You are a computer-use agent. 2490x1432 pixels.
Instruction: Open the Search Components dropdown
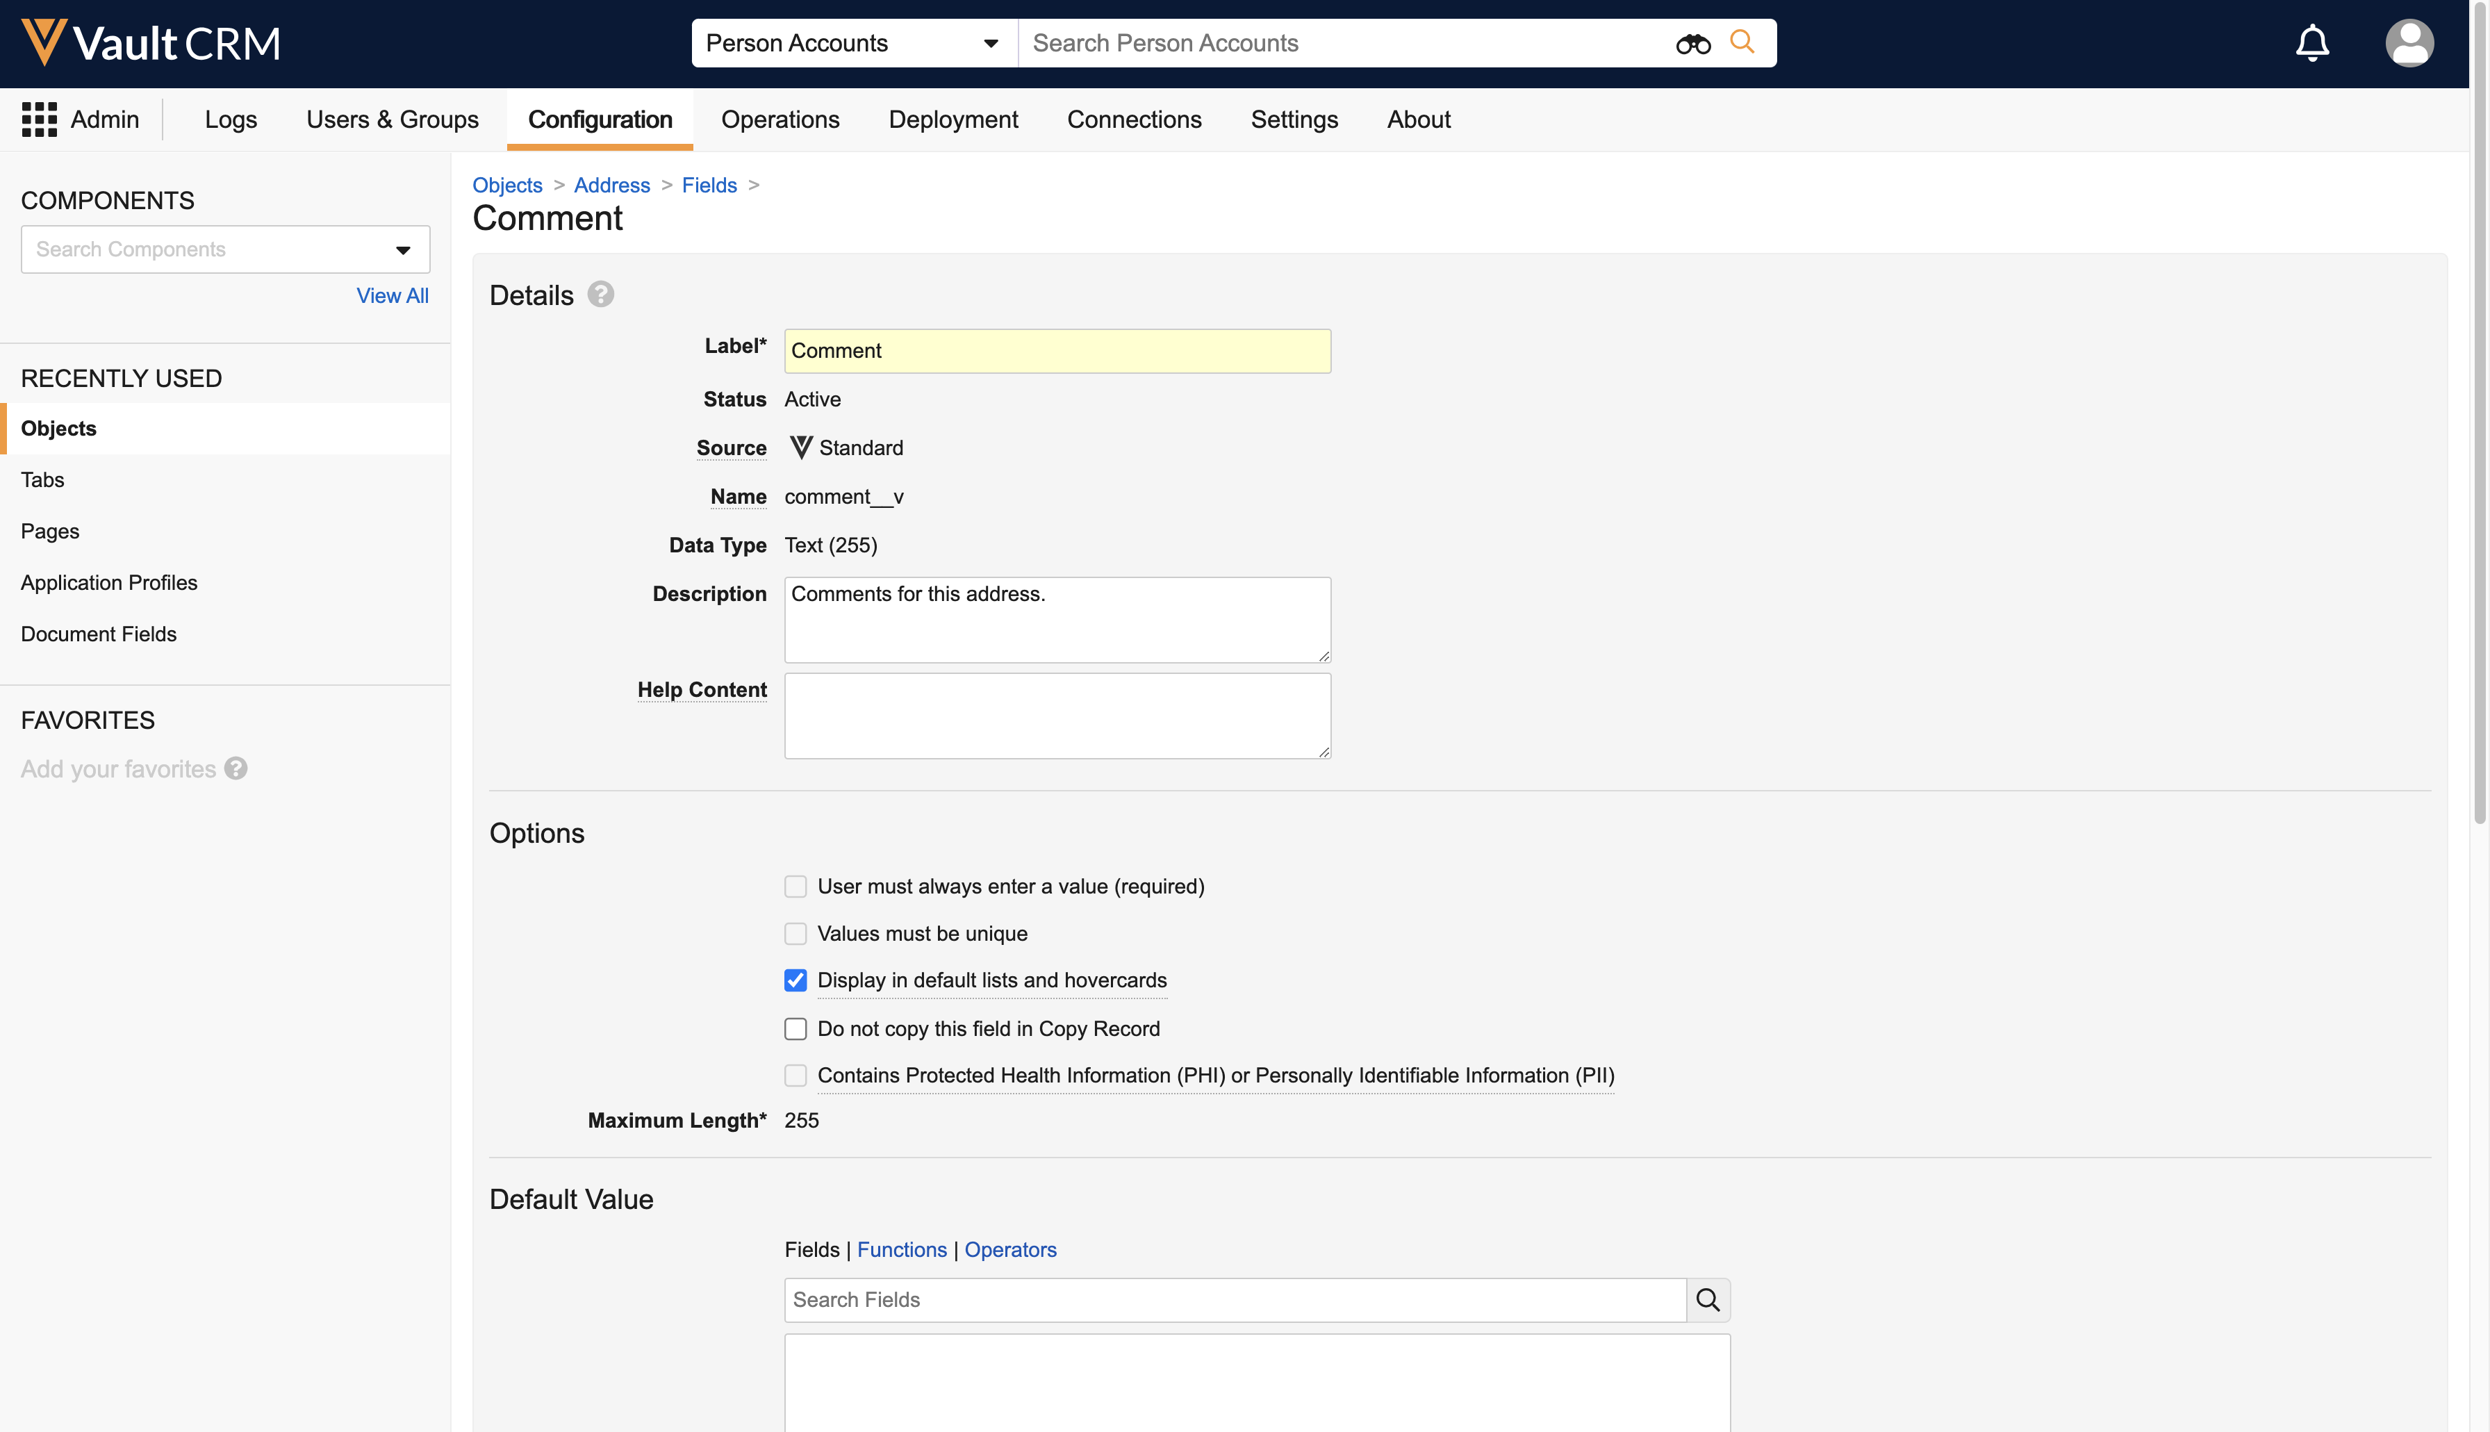402,250
